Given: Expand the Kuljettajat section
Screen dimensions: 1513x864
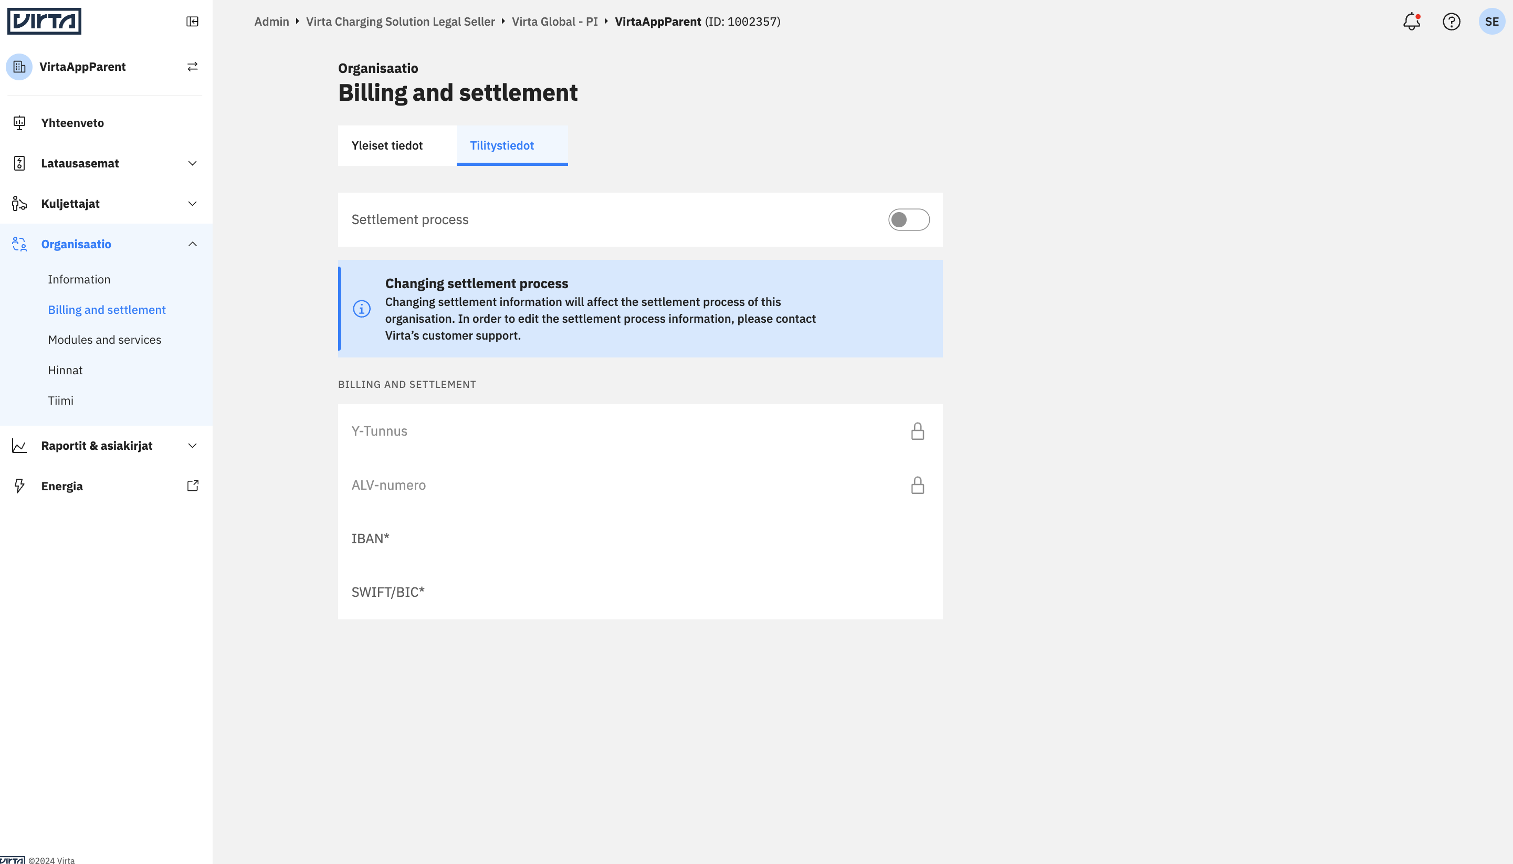Looking at the screenshot, I should (x=106, y=204).
